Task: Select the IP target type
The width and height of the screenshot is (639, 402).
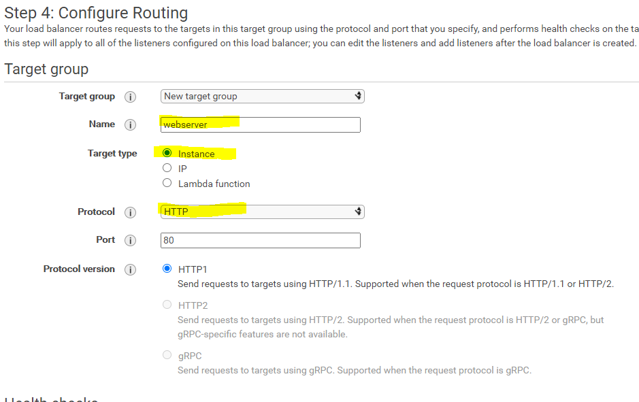Action: [167, 168]
